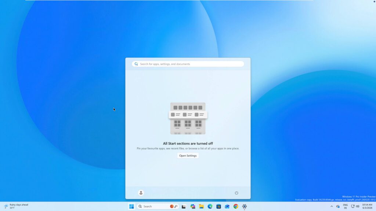Focus the Start menu search field

tap(188, 64)
